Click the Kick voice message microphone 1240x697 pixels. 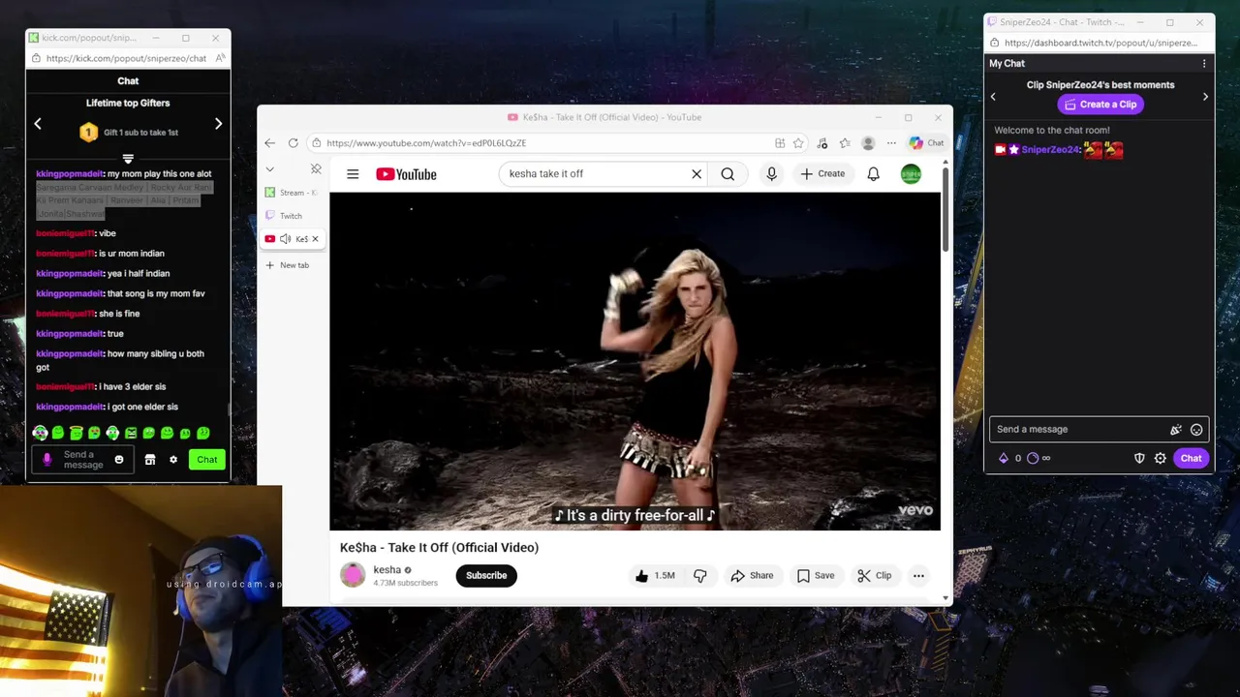pos(46,460)
